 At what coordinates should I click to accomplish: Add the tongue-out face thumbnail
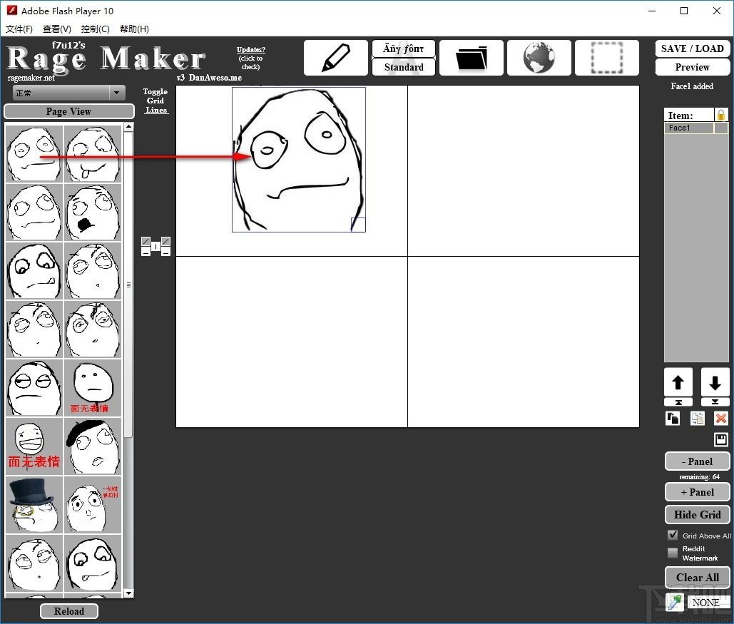92,154
